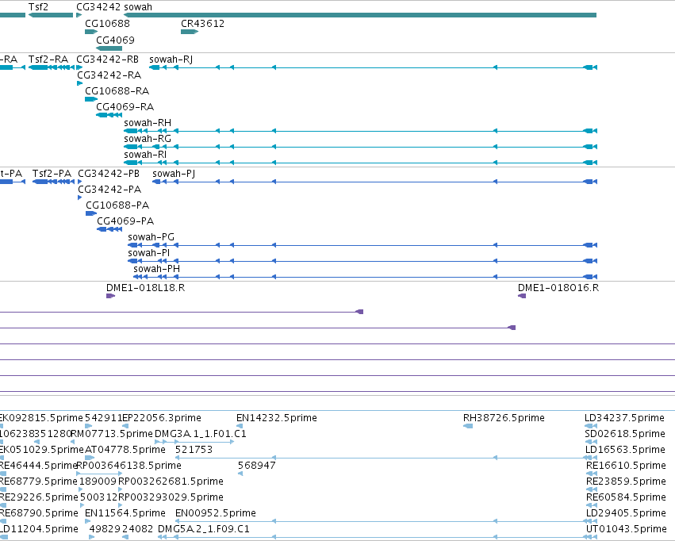
Task: Select the 568947 EST label
Action: 256,466
